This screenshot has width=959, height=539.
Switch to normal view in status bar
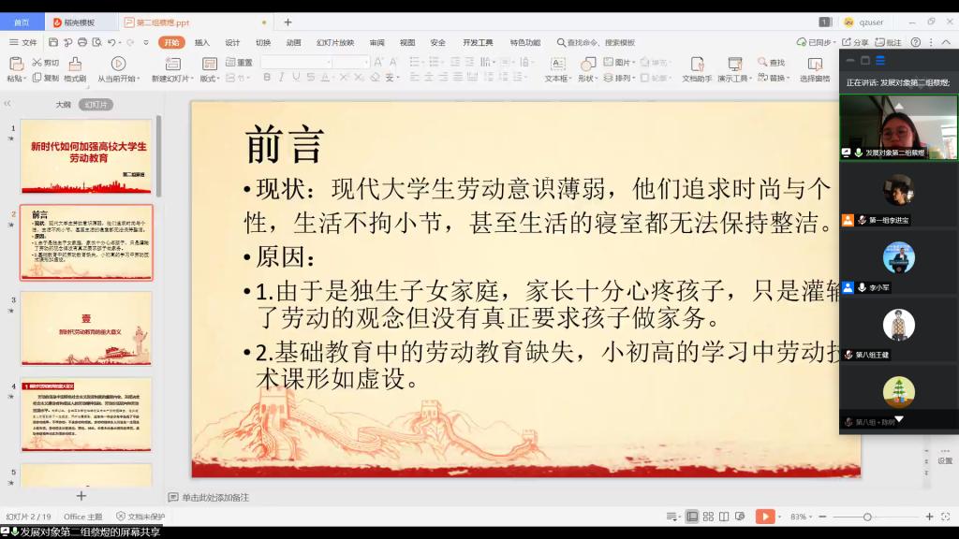[x=692, y=517]
